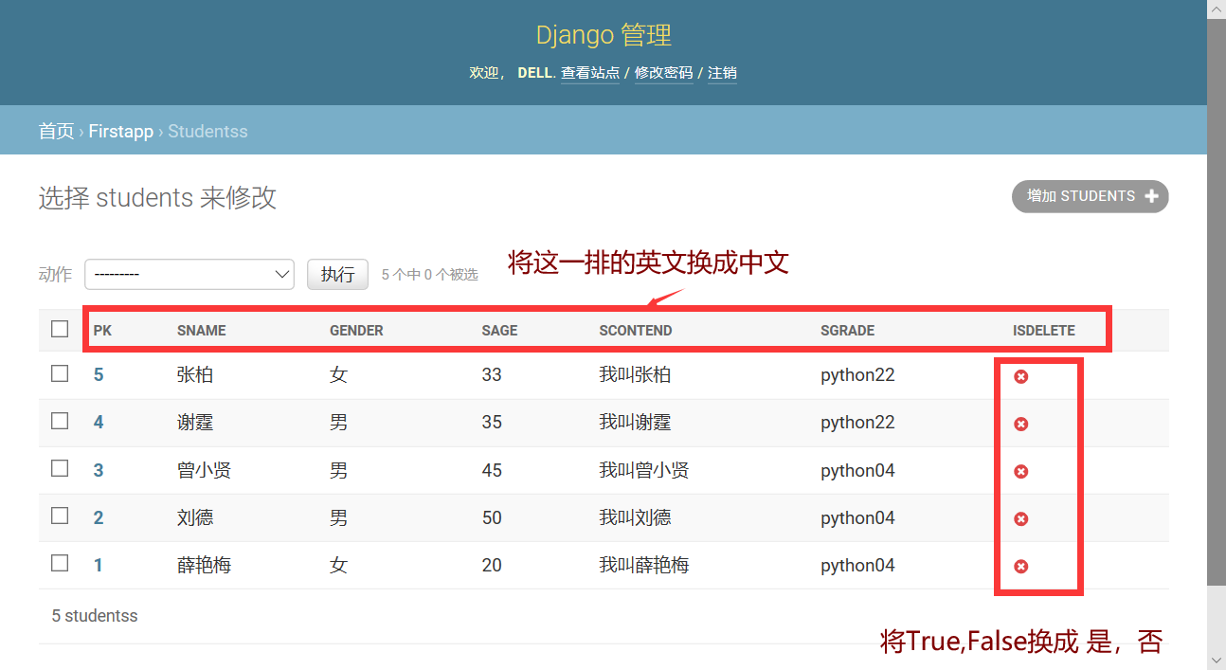Open student record with PK 5
This screenshot has width=1226, height=670.
click(x=99, y=375)
